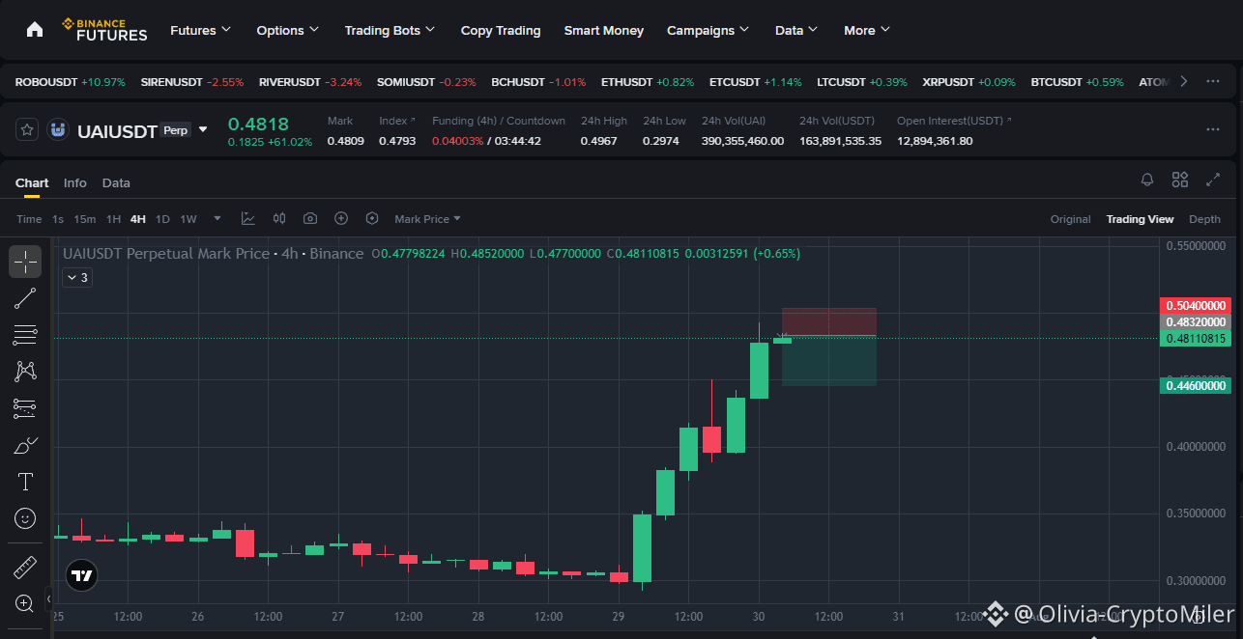Switch to the Chart tab
This screenshot has height=639, width=1243.
tap(32, 182)
